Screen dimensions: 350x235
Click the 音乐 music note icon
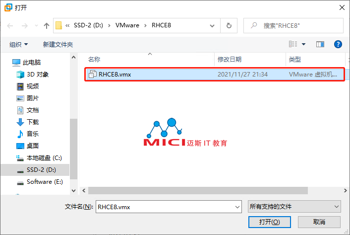(20, 134)
